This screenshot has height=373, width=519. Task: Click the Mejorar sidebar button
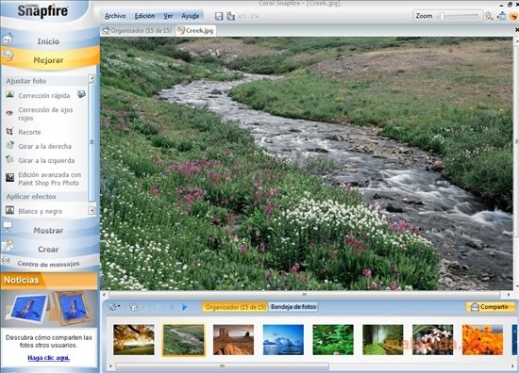[x=50, y=59]
